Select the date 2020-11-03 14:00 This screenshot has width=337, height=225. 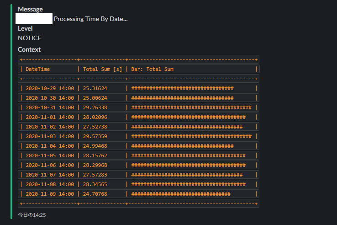(50, 136)
